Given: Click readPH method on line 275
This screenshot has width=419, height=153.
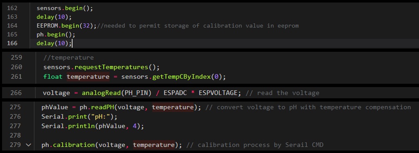Looking at the screenshot, I should [103, 107].
